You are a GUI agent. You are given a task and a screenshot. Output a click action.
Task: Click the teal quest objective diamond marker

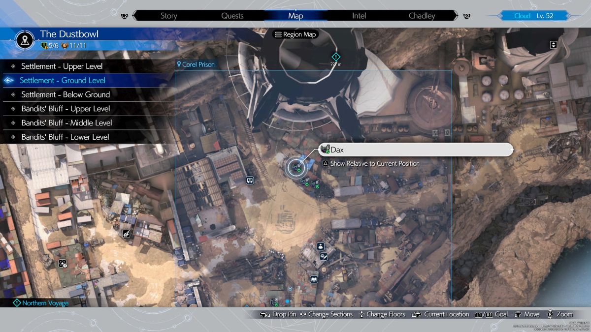click(336, 57)
